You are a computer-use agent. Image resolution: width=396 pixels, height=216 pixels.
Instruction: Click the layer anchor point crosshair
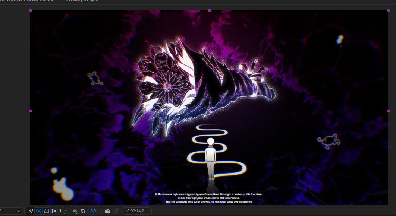pyautogui.click(x=209, y=111)
